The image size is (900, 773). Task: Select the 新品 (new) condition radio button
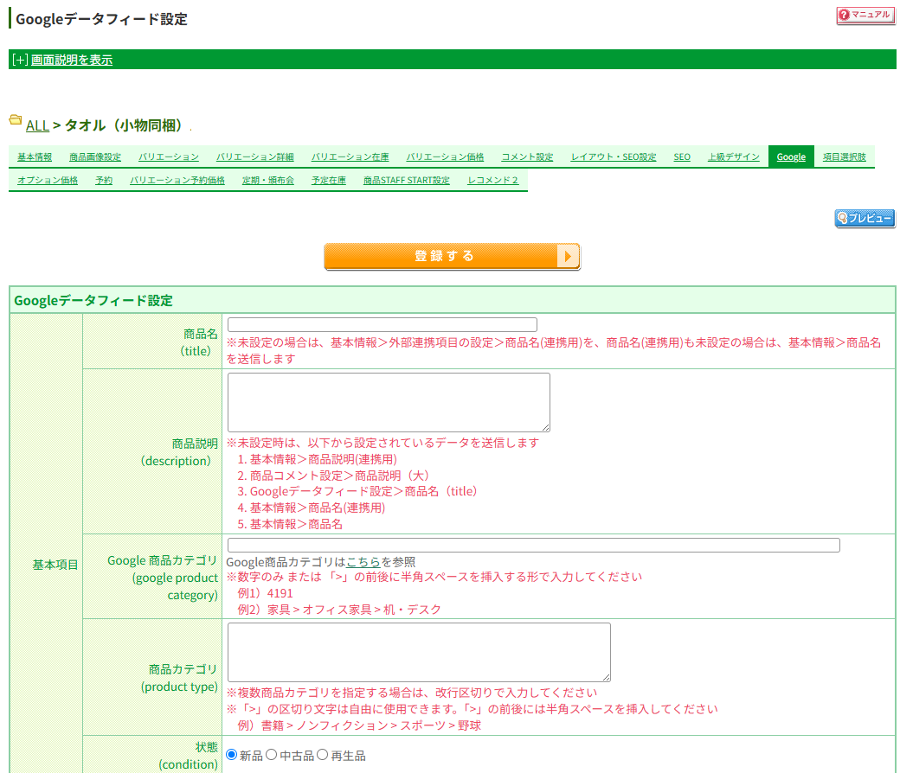pyautogui.click(x=229, y=753)
